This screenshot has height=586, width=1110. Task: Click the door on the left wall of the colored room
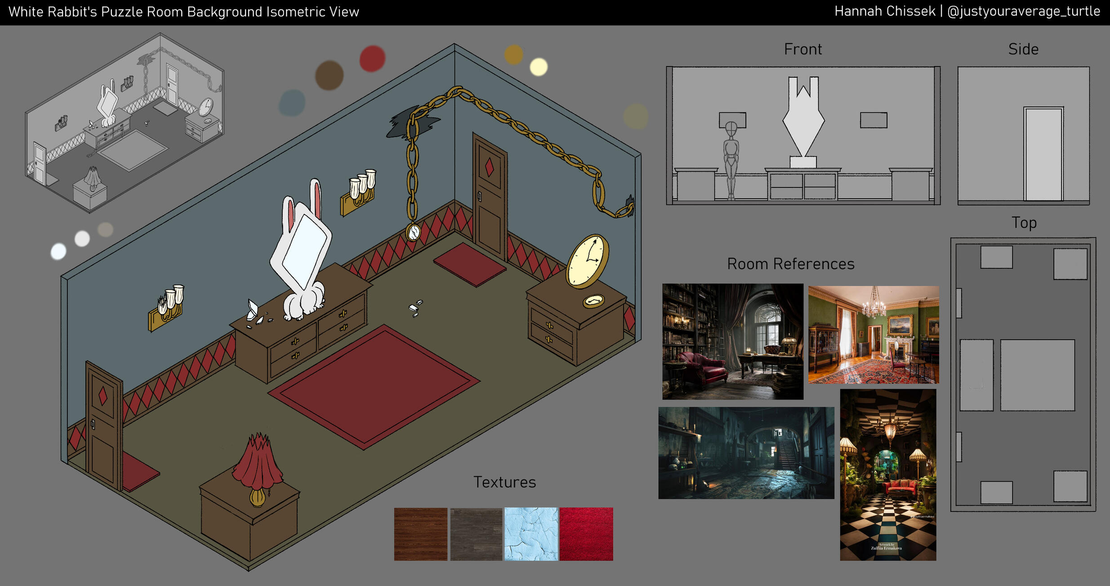104,426
